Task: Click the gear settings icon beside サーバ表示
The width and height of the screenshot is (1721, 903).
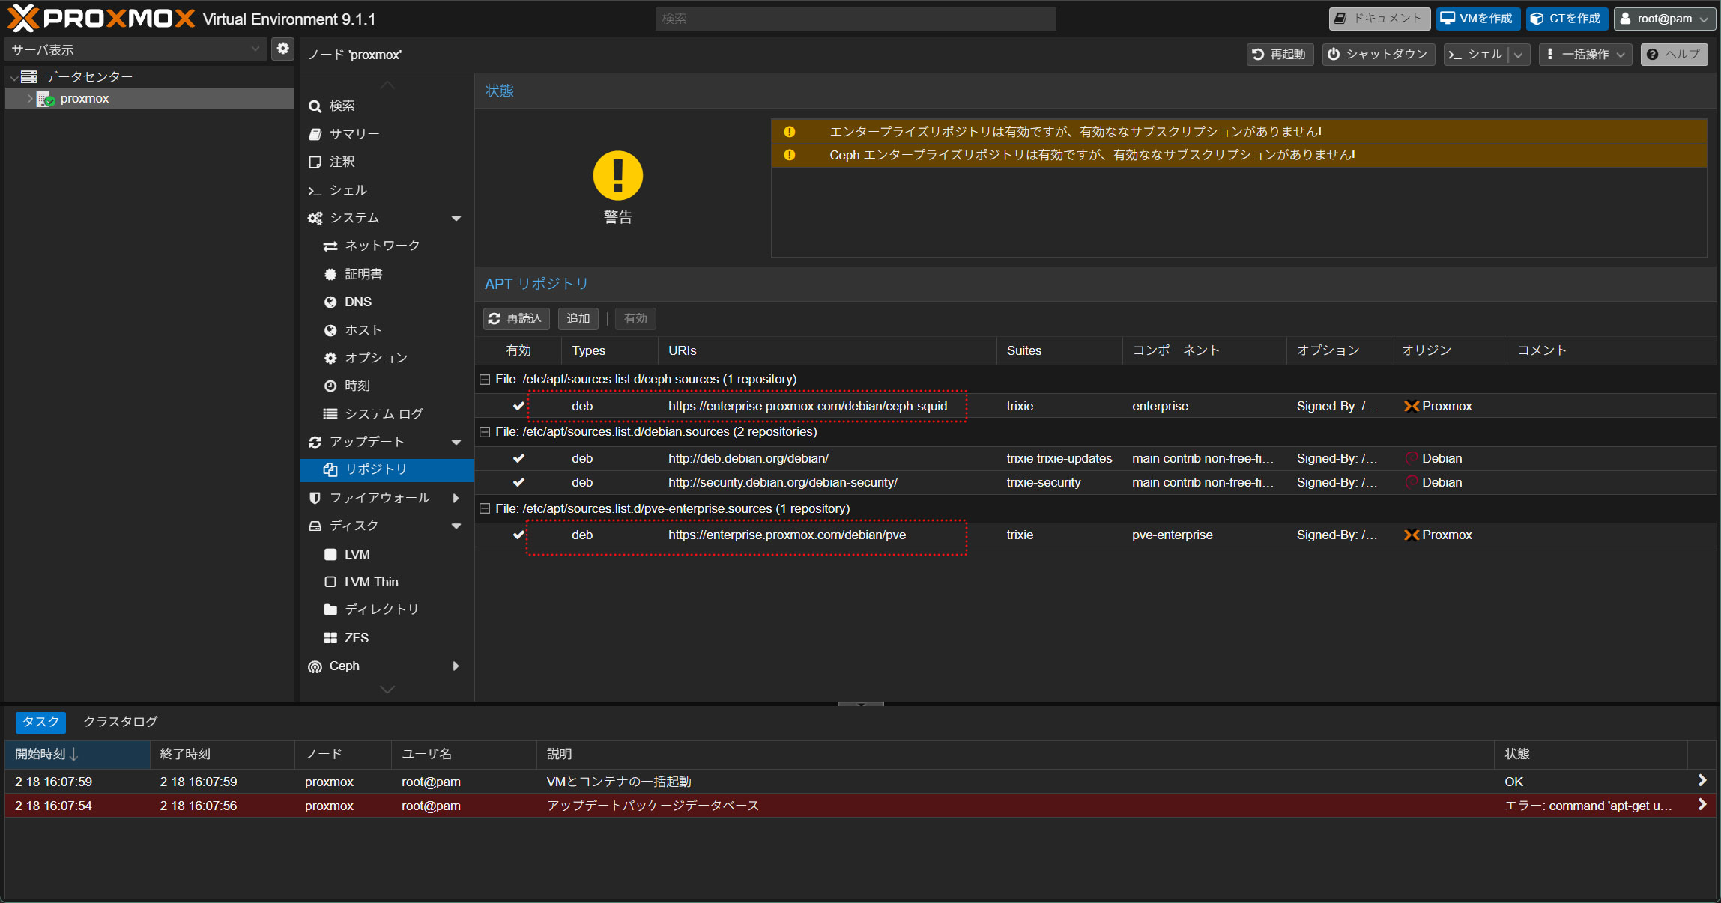Action: pyautogui.click(x=282, y=49)
